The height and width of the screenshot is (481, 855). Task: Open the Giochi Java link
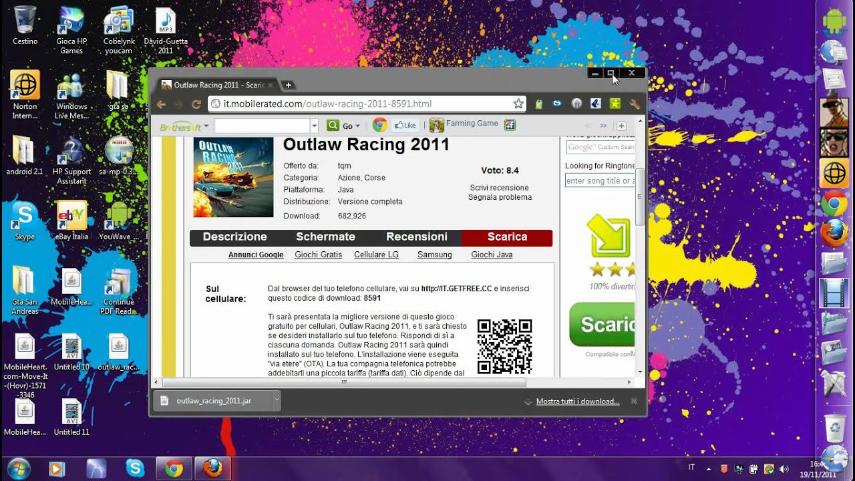click(x=492, y=255)
